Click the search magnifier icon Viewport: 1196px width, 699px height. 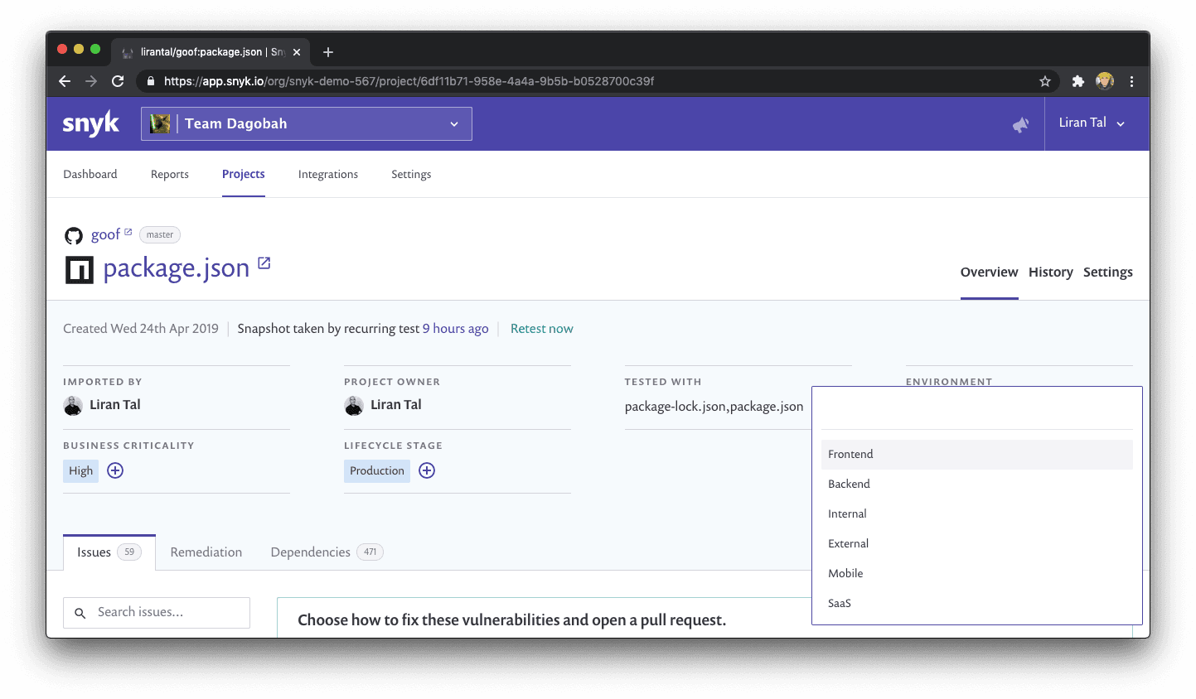[80, 613]
